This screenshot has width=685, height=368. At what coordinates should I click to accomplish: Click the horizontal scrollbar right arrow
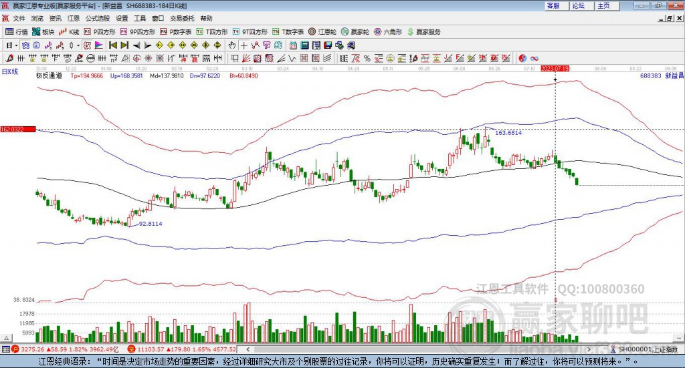[589, 349]
